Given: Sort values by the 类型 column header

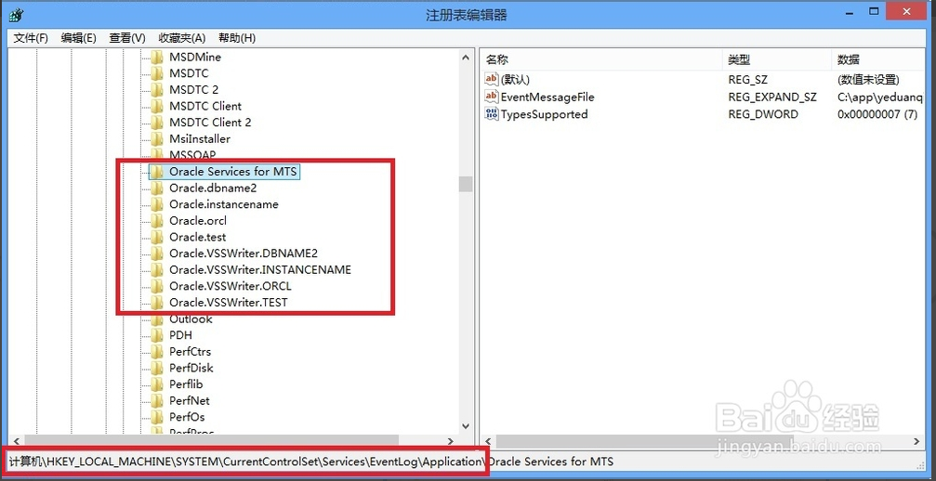Looking at the screenshot, I should point(777,59).
